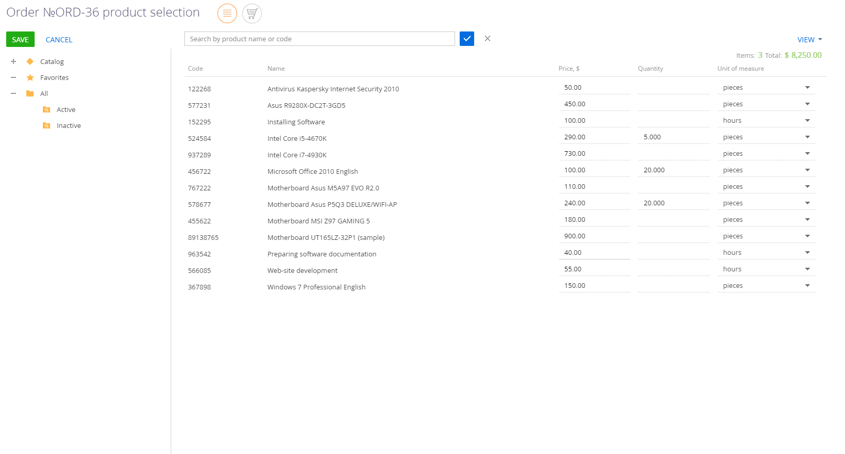Open unit dropdown for Intel Core i5-4670K
This screenshot has width=845, height=454.
807,137
